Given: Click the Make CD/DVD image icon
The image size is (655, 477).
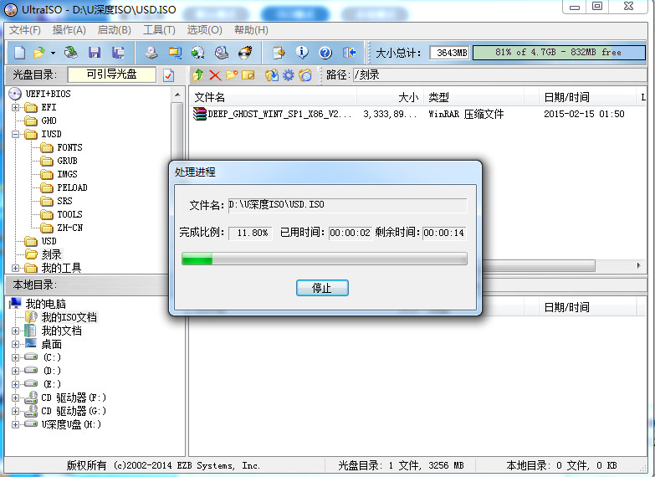Looking at the screenshot, I should tap(151, 53).
